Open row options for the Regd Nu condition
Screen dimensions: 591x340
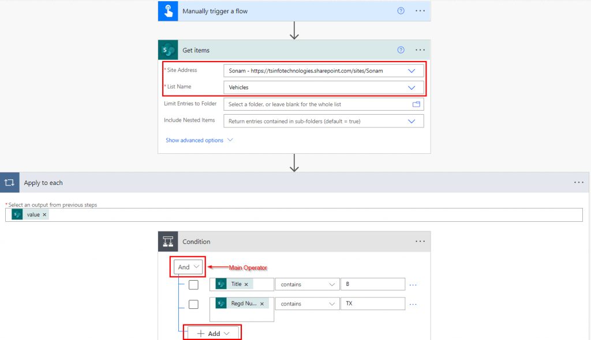[413, 304]
